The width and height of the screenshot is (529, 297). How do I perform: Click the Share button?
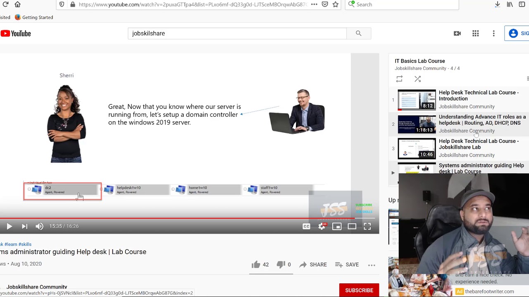click(x=313, y=264)
